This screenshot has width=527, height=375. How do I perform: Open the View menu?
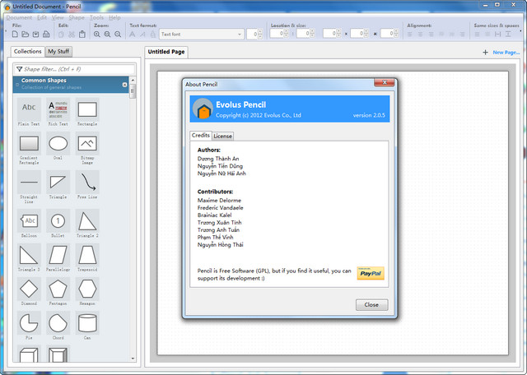coord(58,17)
